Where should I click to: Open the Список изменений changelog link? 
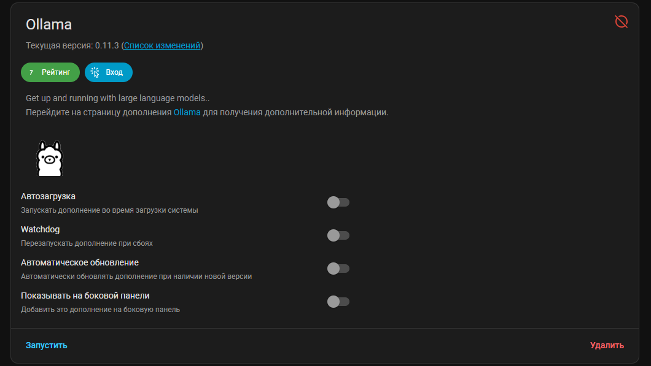[x=162, y=45]
